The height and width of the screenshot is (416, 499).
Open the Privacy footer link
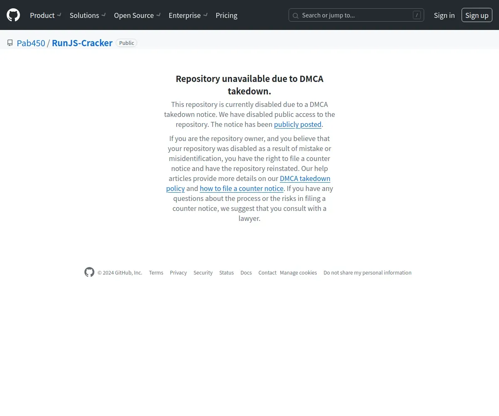click(x=178, y=272)
